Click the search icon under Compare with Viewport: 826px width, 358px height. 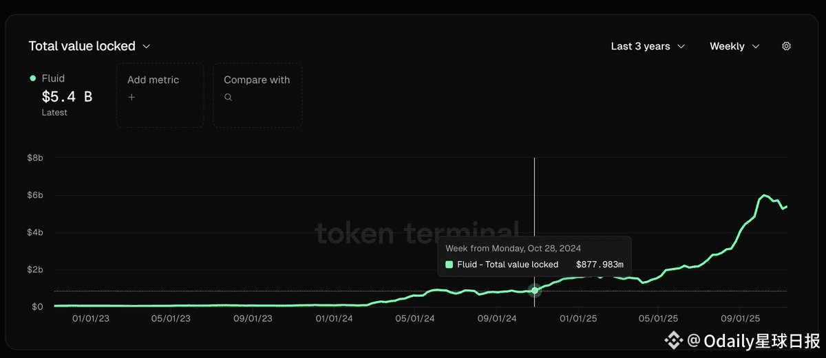click(228, 98)
